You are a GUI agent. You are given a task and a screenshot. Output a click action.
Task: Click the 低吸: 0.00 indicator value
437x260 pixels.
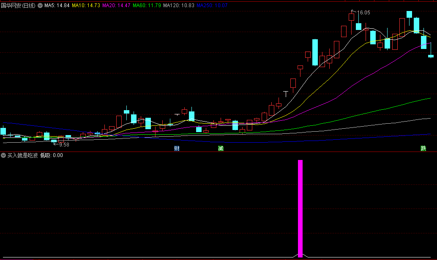52,155
